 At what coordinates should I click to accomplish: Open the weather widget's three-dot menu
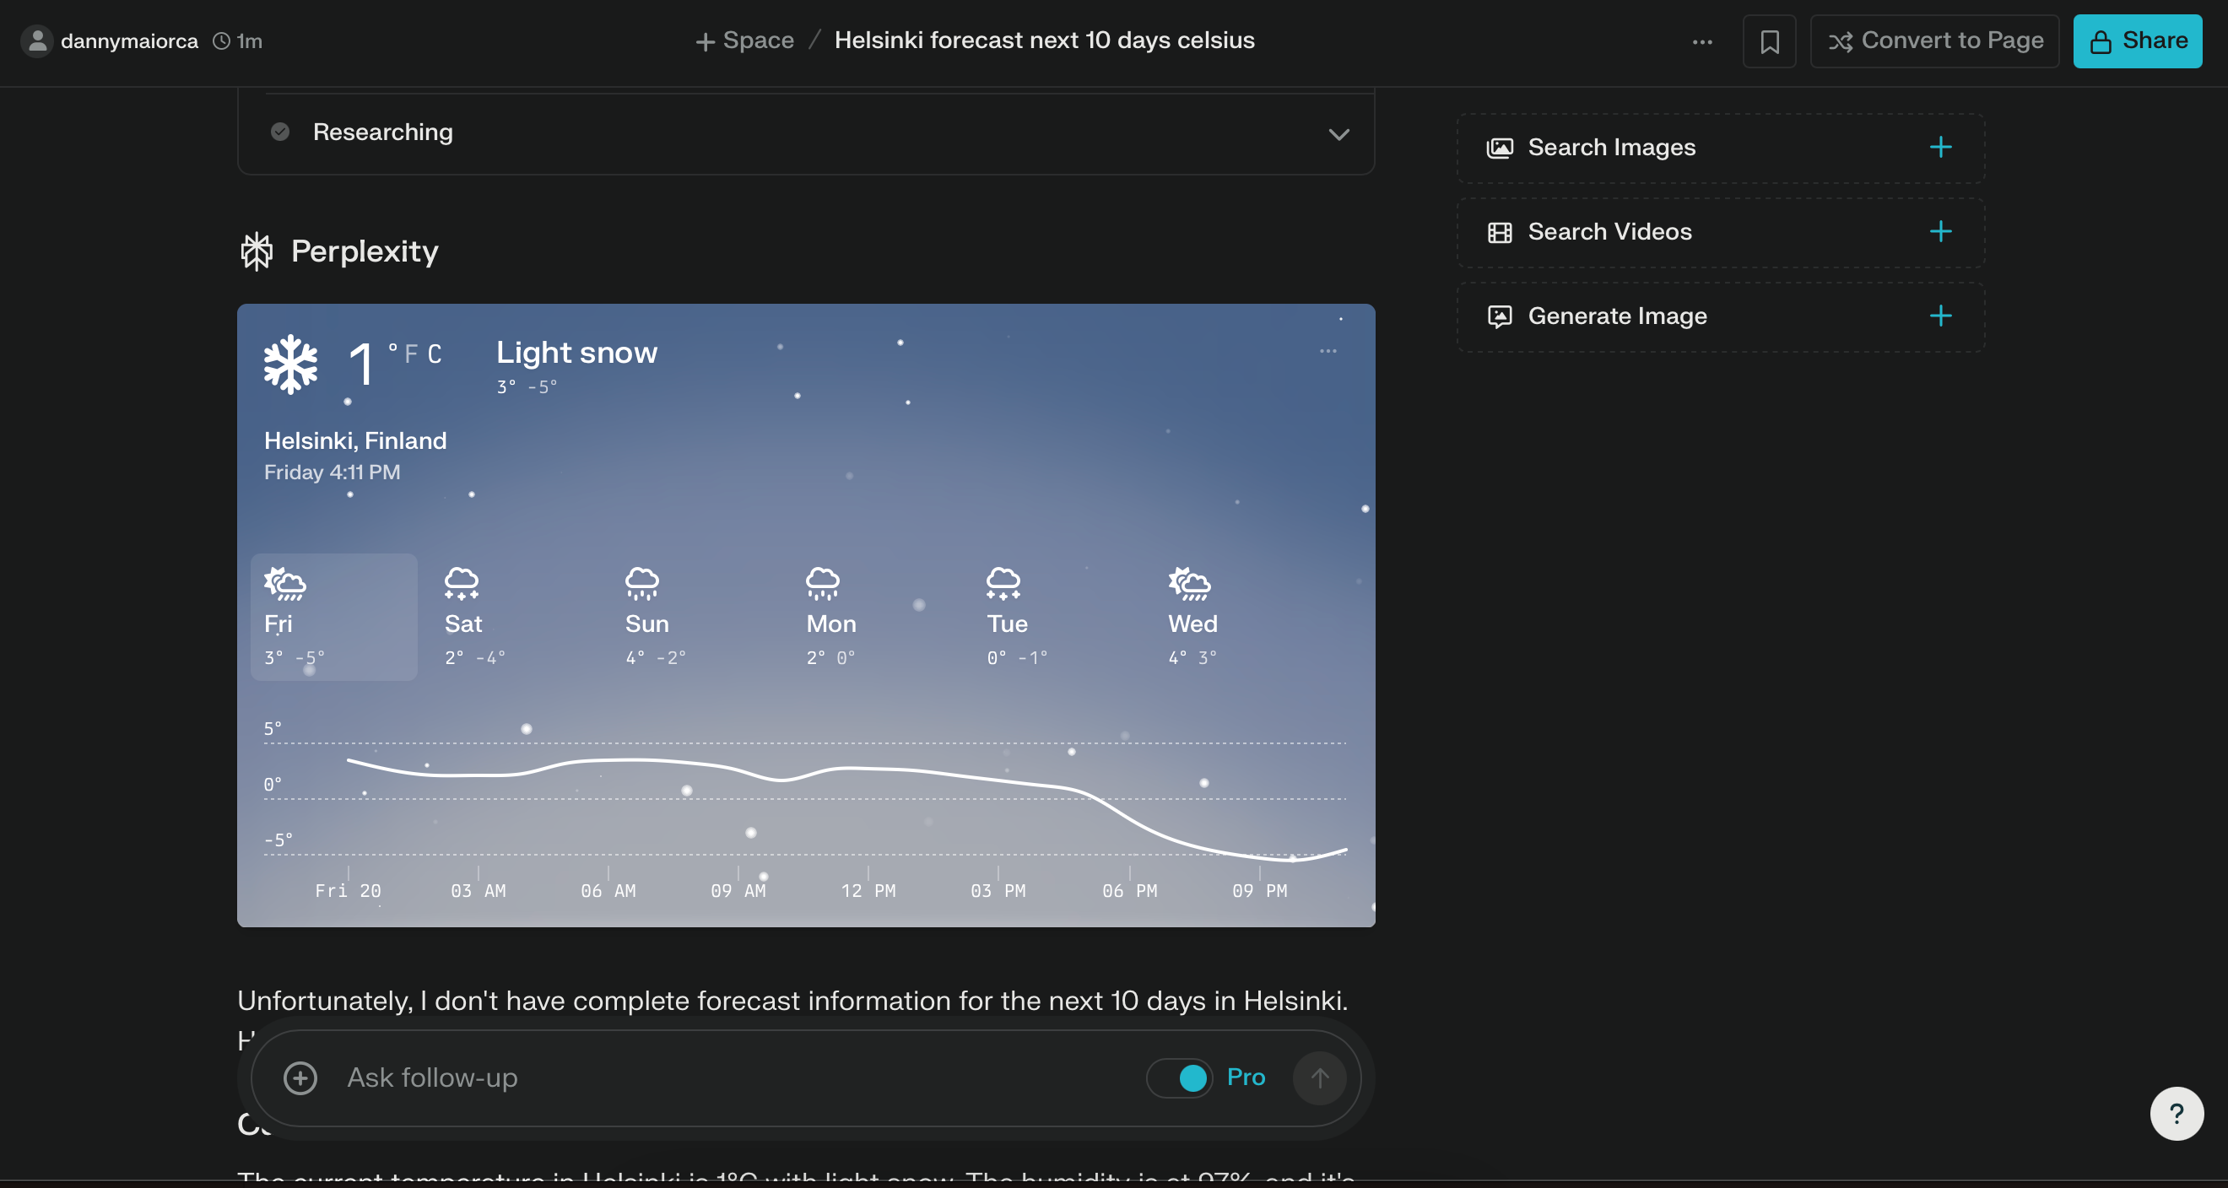point(1328,351)
